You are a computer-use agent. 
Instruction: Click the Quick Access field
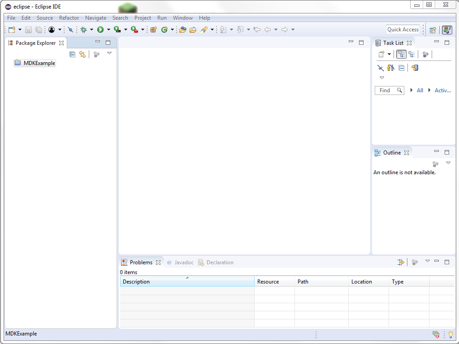point(403,29)
